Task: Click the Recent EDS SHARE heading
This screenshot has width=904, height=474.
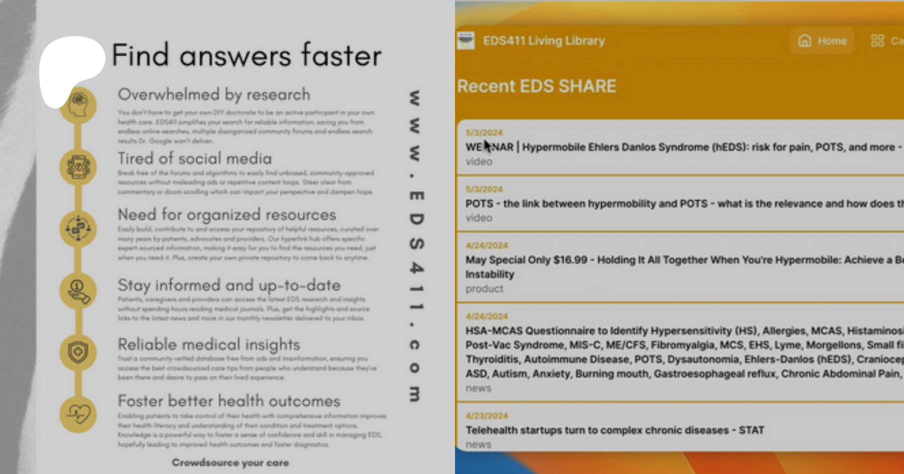Action: (536, 86)
